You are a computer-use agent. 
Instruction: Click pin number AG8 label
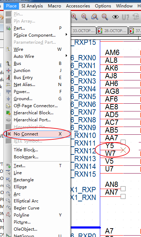click(x=112, y=91)
